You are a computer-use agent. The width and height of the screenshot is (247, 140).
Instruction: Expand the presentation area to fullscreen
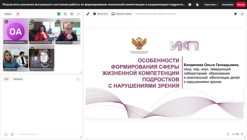(x=242, y=14)
